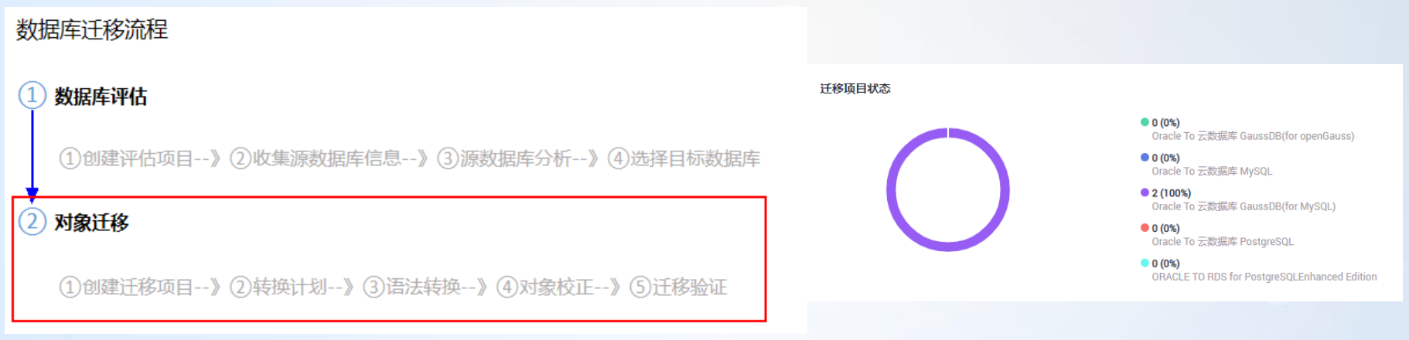Click the Oracle To 云数据库 MySQL legend label
The width and height of the screenshot is (1409, 340).
1212,172
